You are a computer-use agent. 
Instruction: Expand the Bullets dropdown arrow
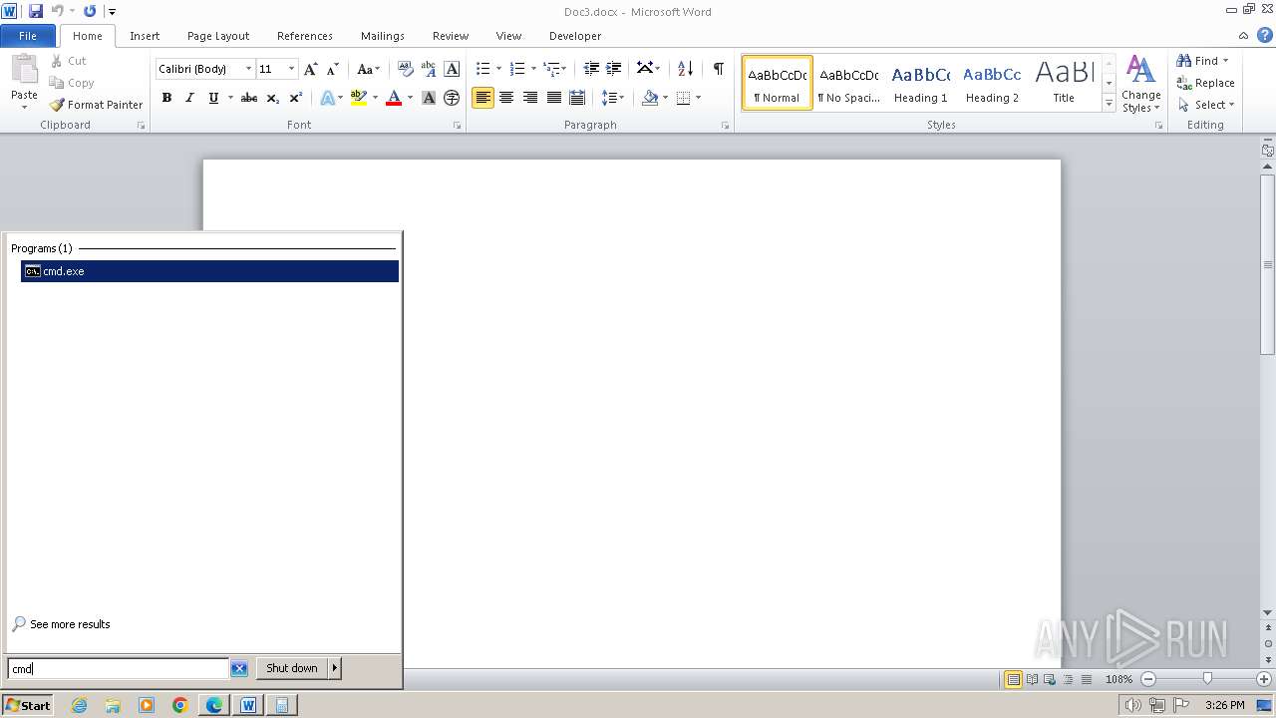(499, 69)
